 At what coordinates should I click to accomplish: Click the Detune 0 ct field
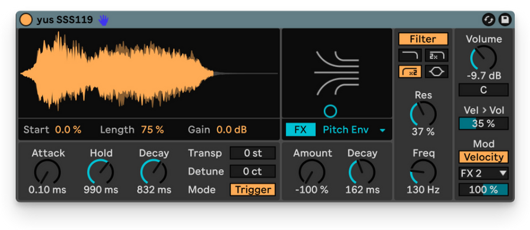[253, 171]
